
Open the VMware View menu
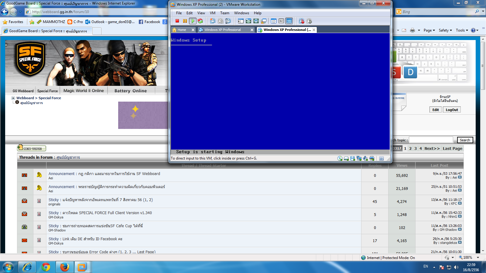point(201,13)
